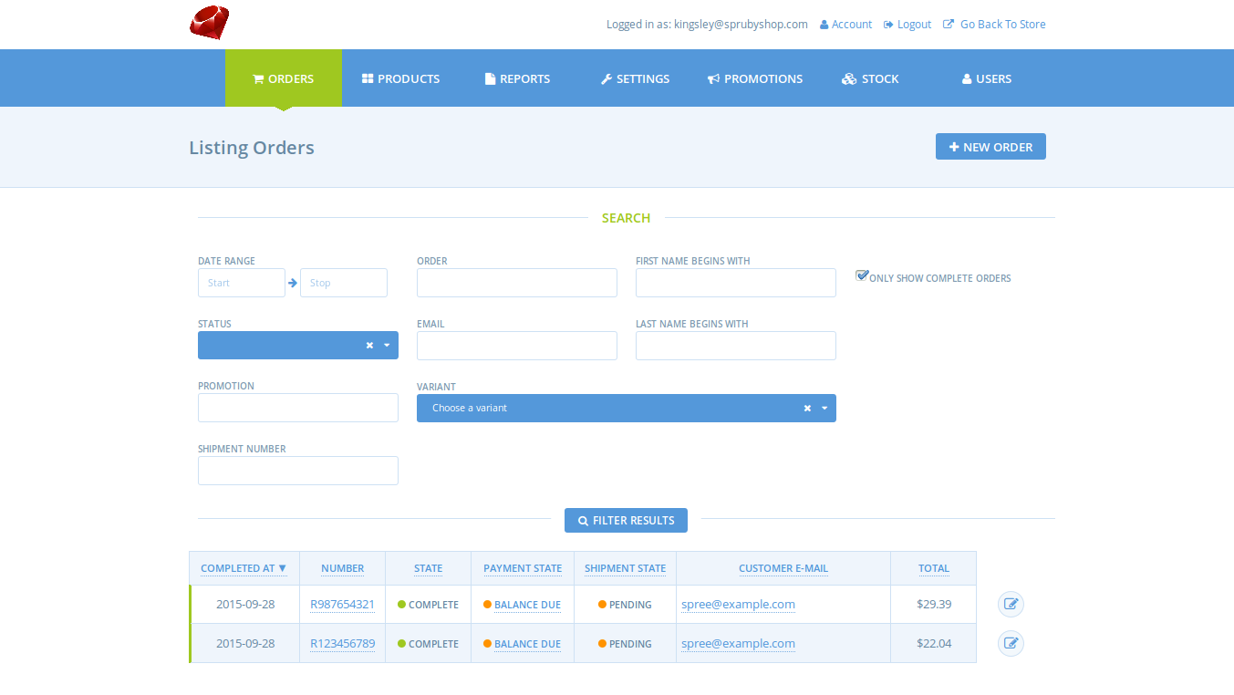Click edit icon for order R987654321
The image size is (1234, 695).
1011,604
